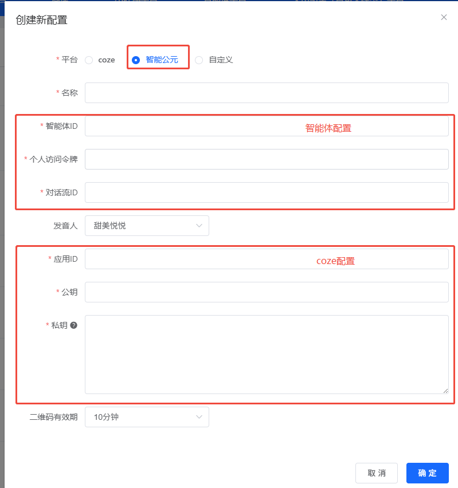Confirm with the 确定 button

pos(427,473)
